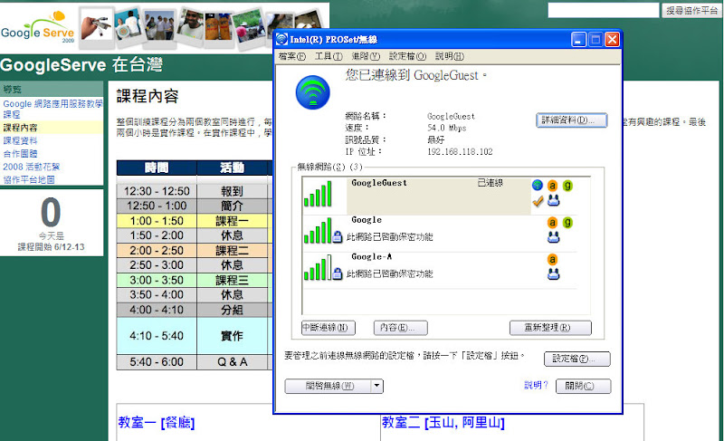Click the 說明? help link
Screen dimensions: 724x441
click(x=536, y=385)
